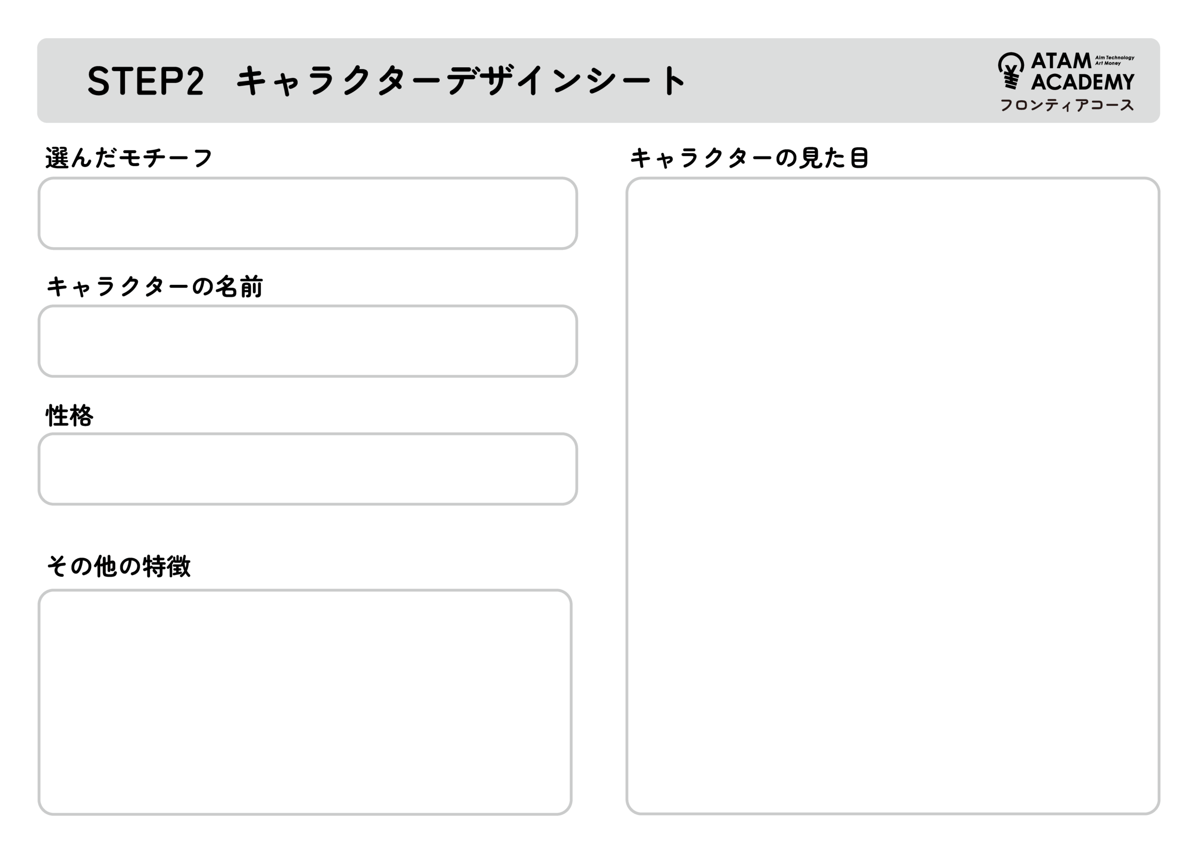
Task: Select the フロンティアコース text under the logo
Action: pos(1067,105)
